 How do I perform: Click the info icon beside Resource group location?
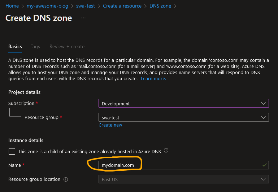click(66, 179)
